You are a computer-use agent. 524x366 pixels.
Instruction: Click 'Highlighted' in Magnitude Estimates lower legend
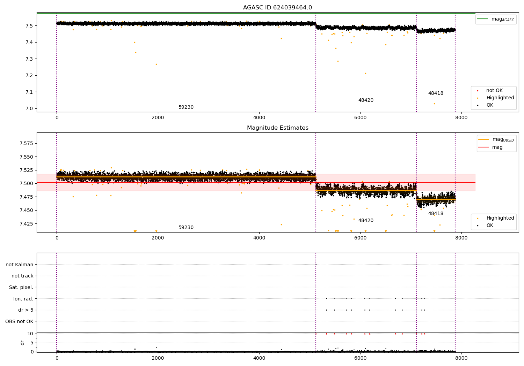tap(500, 218)
